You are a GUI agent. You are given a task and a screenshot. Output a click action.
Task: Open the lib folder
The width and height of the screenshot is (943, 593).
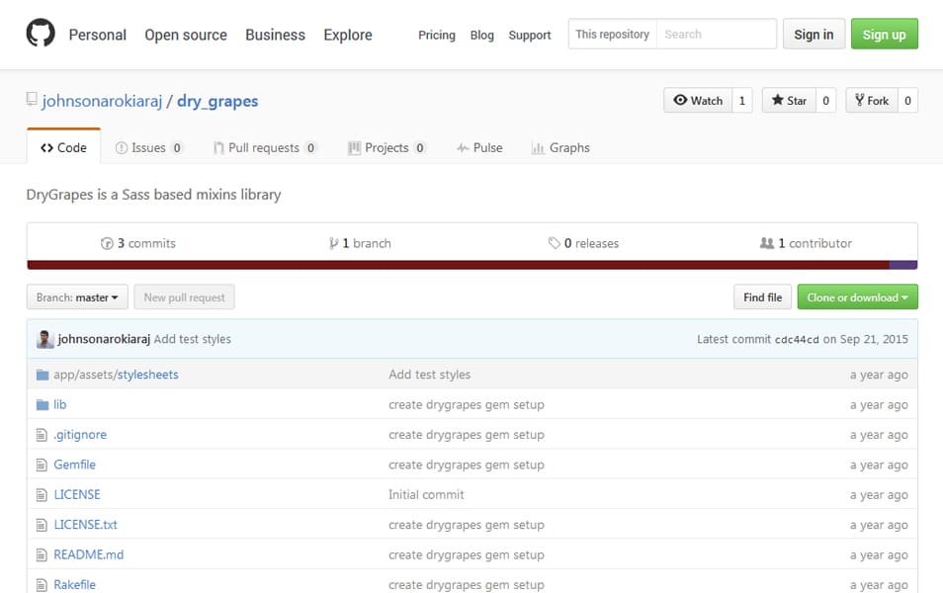60,404
